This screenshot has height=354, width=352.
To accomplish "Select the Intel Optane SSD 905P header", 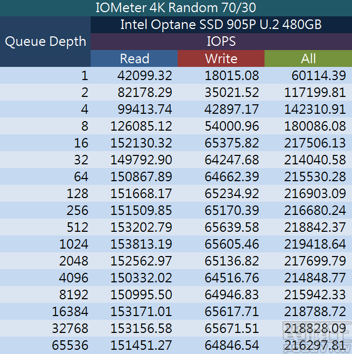I will [221, 24].
